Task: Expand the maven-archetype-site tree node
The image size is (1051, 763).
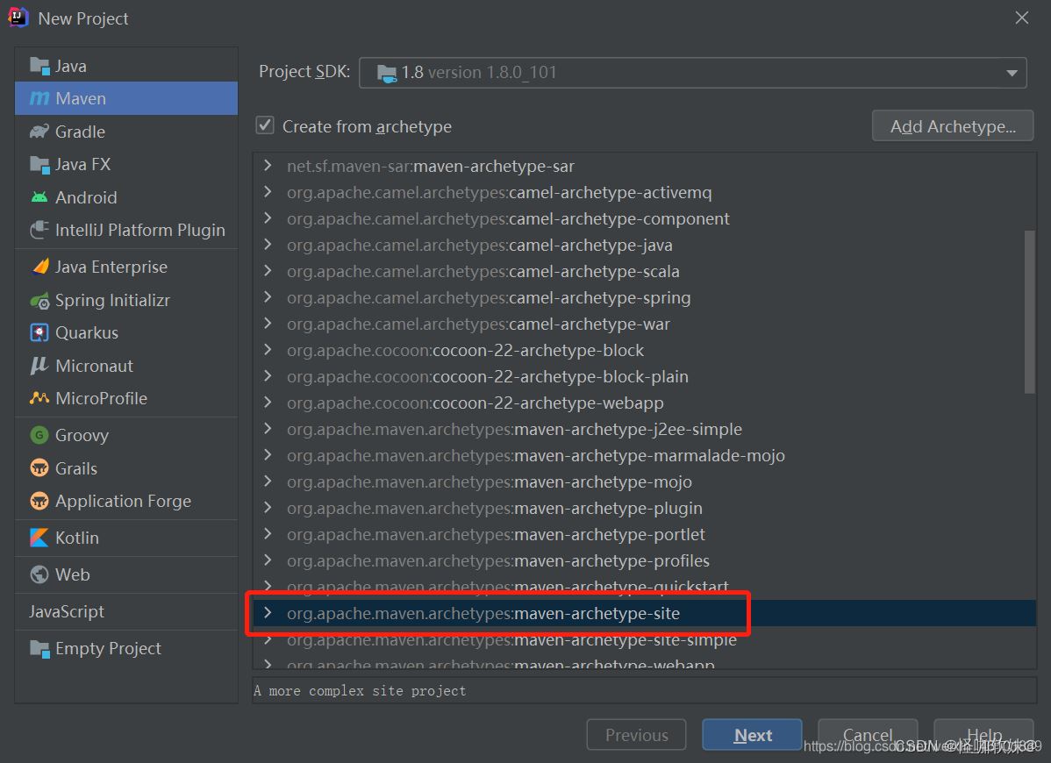Action: [x=268, y=613]
